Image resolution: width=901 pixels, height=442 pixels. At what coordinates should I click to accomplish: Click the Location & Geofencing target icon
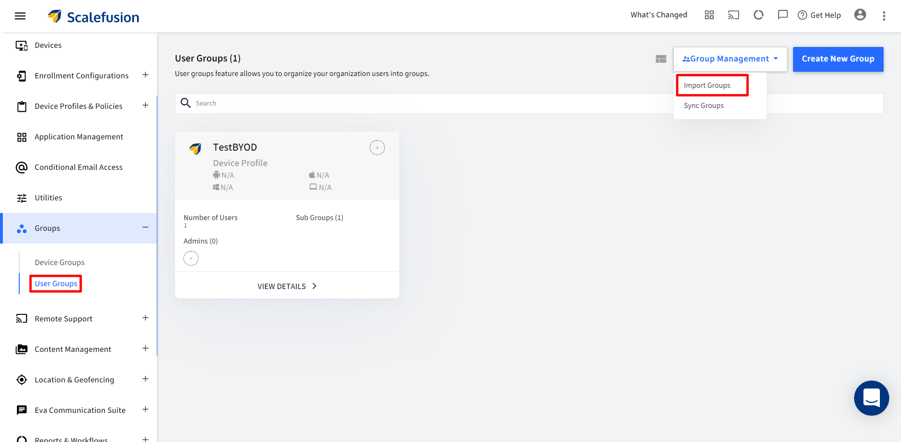coord(22,380)
